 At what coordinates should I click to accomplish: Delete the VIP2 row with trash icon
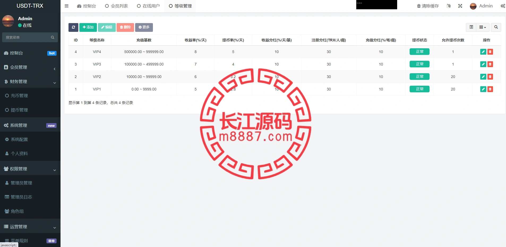coord(490,77)
